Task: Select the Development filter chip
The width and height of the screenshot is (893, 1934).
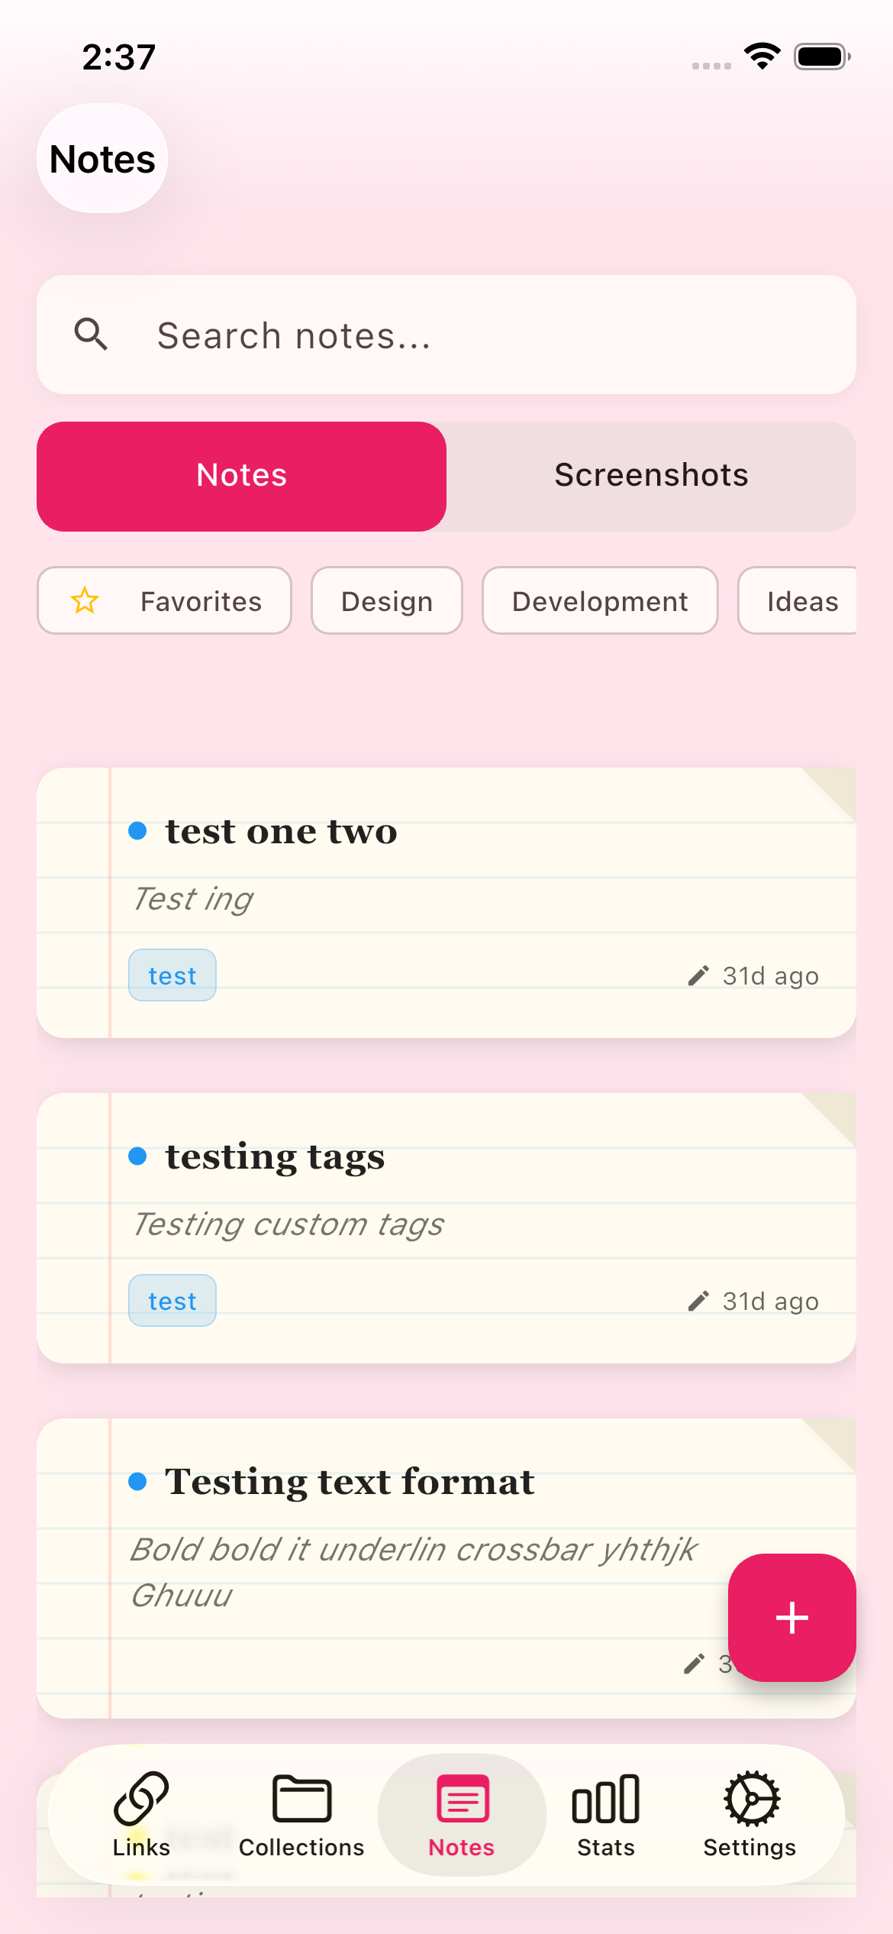Action: pos(600,601)
